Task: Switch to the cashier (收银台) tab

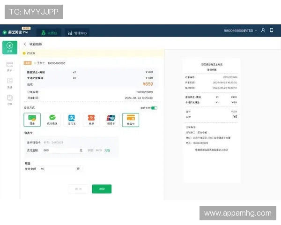Action: (49, 33)
